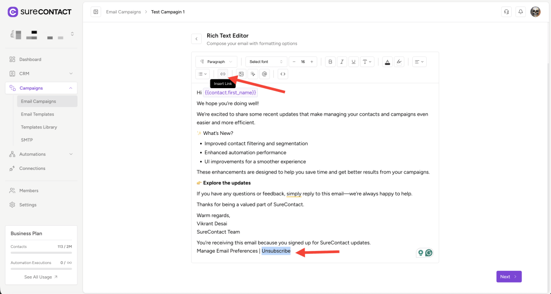
Task: Click the mention (@) merge tag icon
Action: click(x=264, y=74)
